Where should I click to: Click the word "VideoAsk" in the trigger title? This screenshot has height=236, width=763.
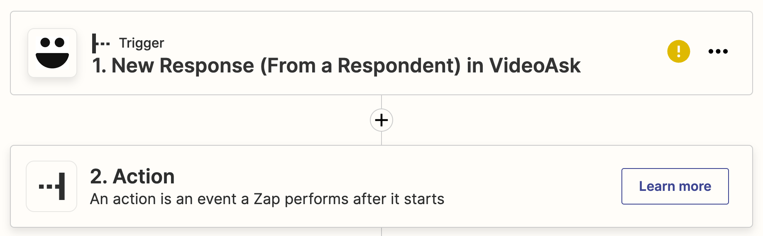coord(535,65)
